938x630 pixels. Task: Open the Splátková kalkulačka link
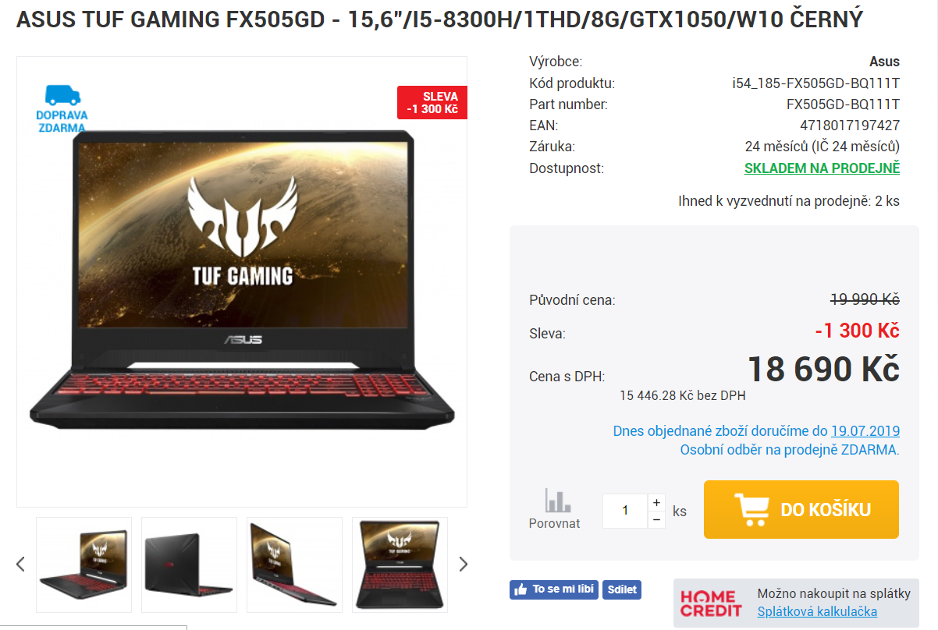(817, 612)
